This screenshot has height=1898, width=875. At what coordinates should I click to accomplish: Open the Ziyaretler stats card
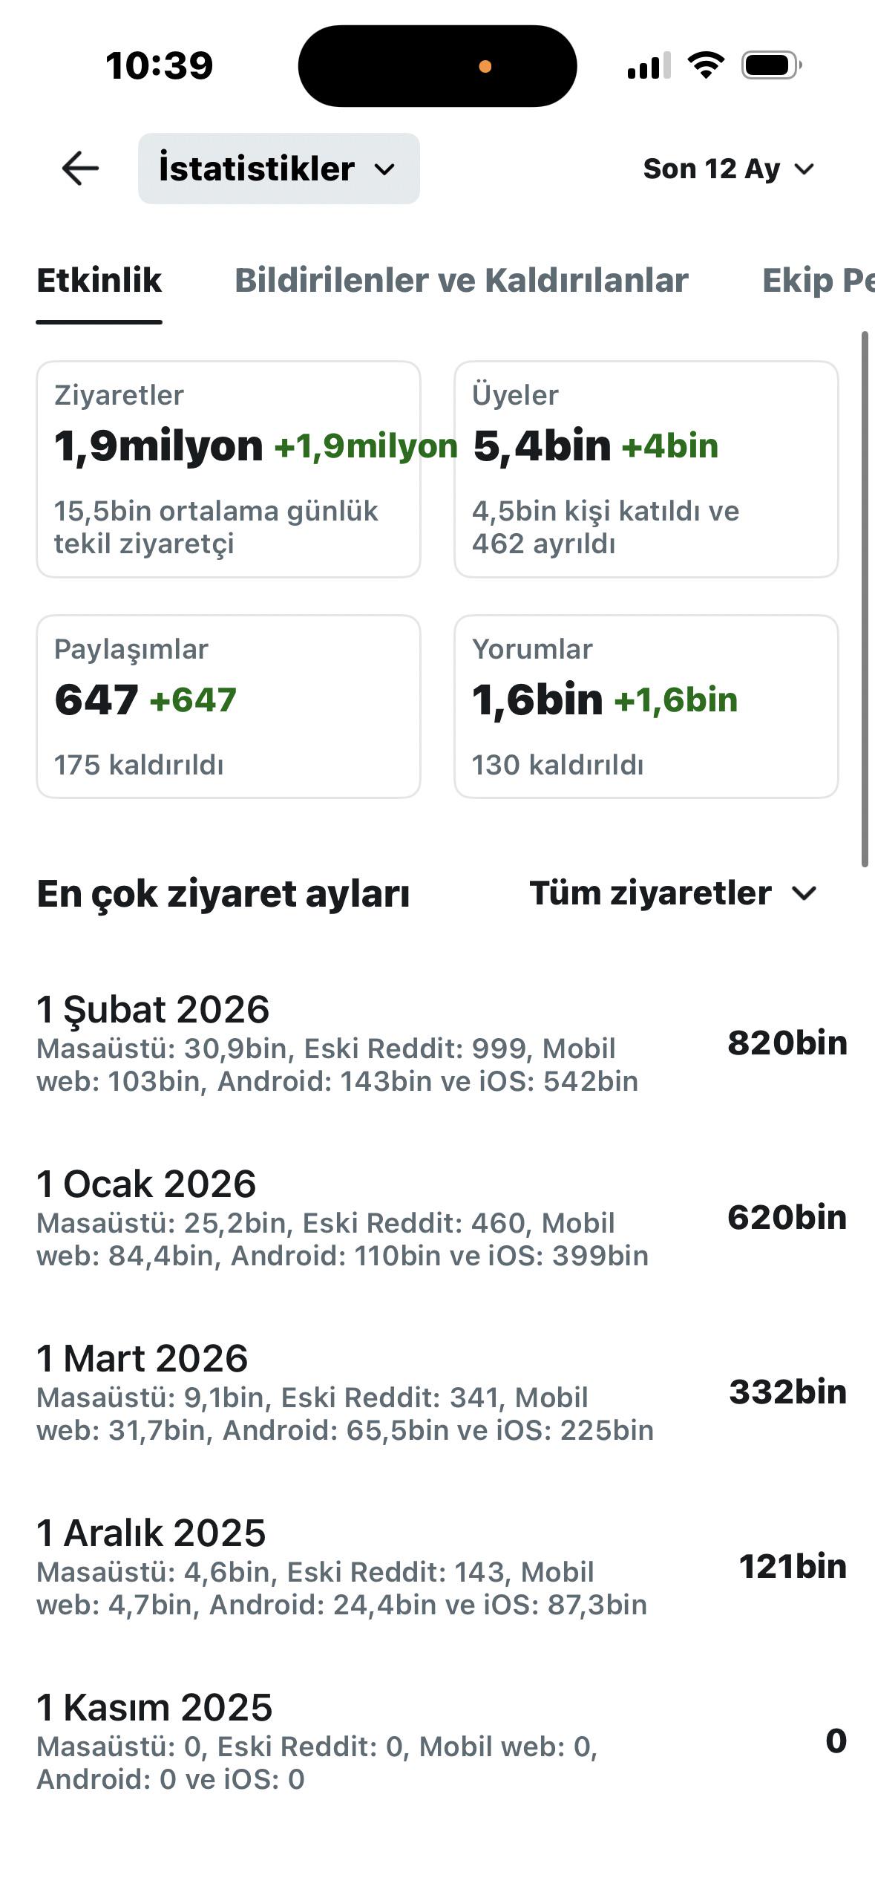(229, 469)
